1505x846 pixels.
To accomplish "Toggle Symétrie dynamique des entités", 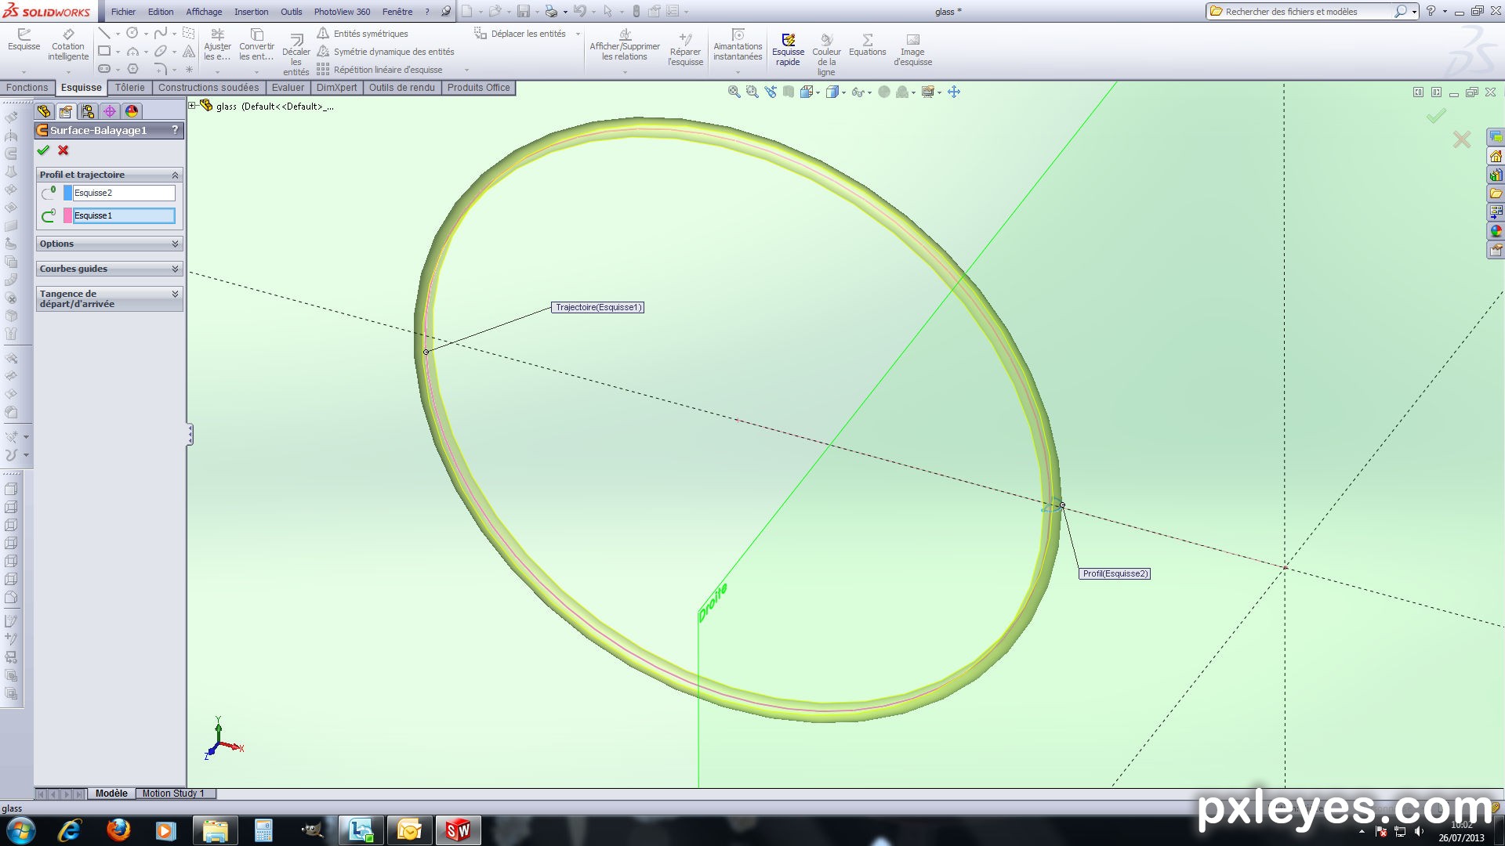I will (x=386, y=52).
